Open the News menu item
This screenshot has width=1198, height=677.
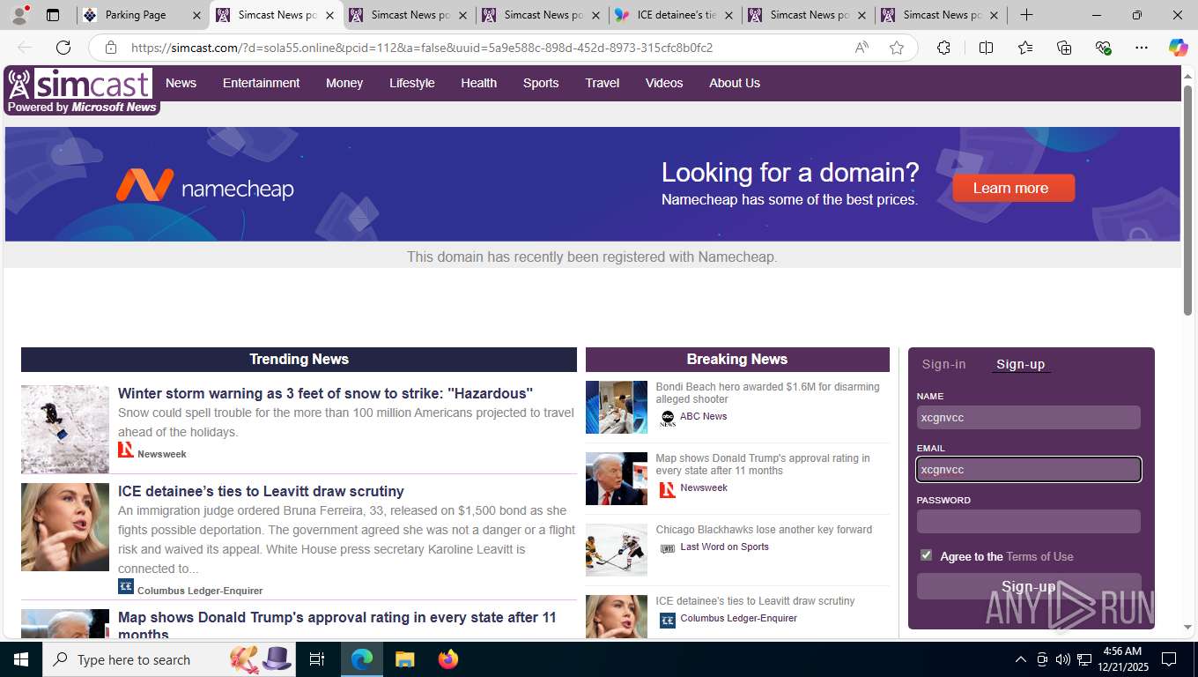181,83
